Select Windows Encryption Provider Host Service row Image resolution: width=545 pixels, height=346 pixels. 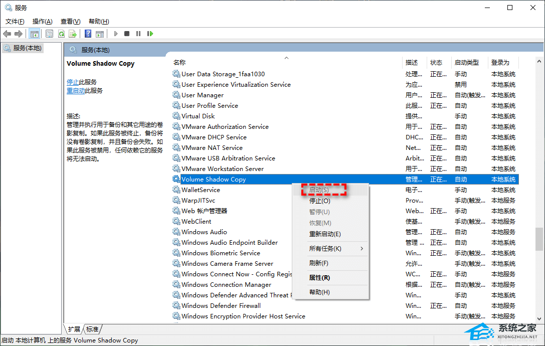[x=345, y=316]
